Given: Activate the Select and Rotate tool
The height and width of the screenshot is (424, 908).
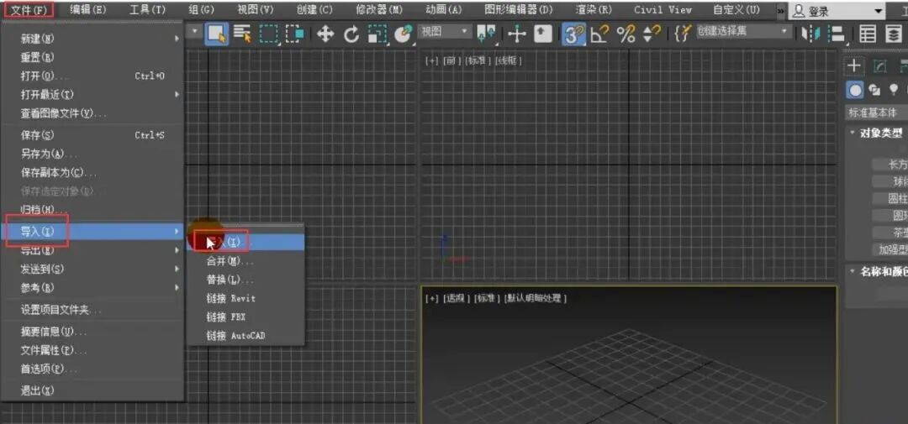Looking at the screenshot, I should coord(351,34).
